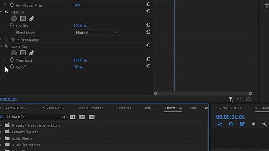
Task: Select the Audio Effects folder
Action: click(22, 138)
